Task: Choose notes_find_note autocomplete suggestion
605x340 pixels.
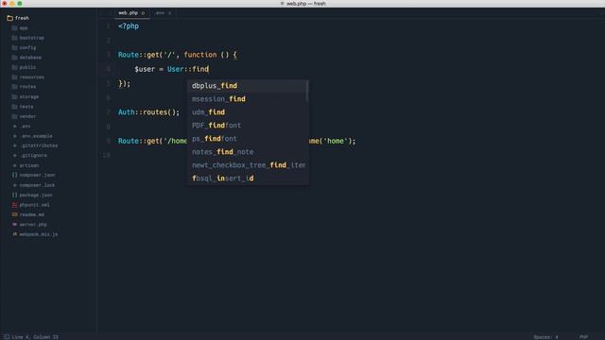Action: [x=247, y=152]
